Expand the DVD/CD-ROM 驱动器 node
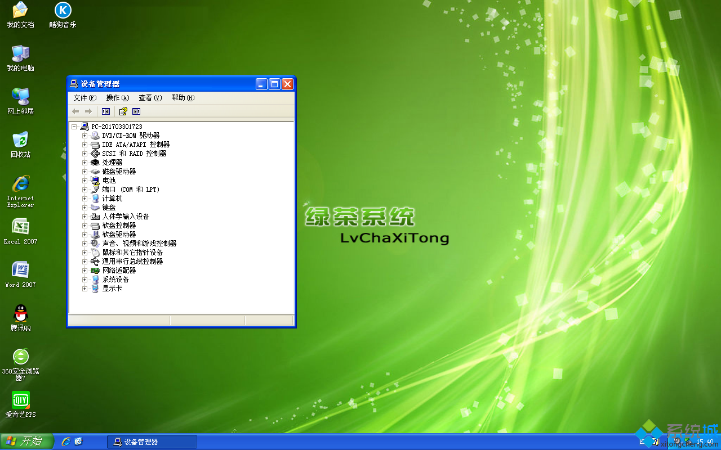The image size is (721, 450). (x=84, y=136)
